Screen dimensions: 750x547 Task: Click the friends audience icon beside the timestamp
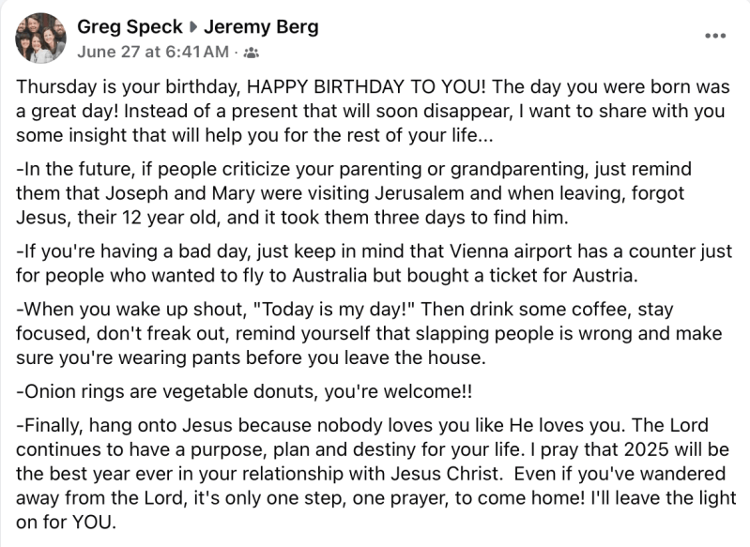tap(253, 52)
